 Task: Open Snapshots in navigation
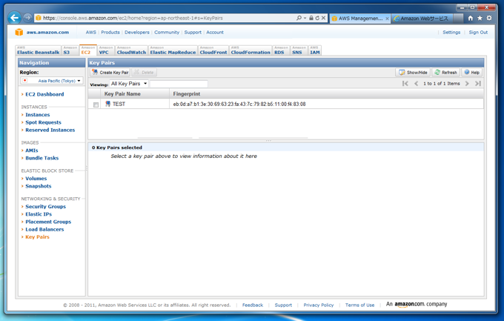(39, 186)
